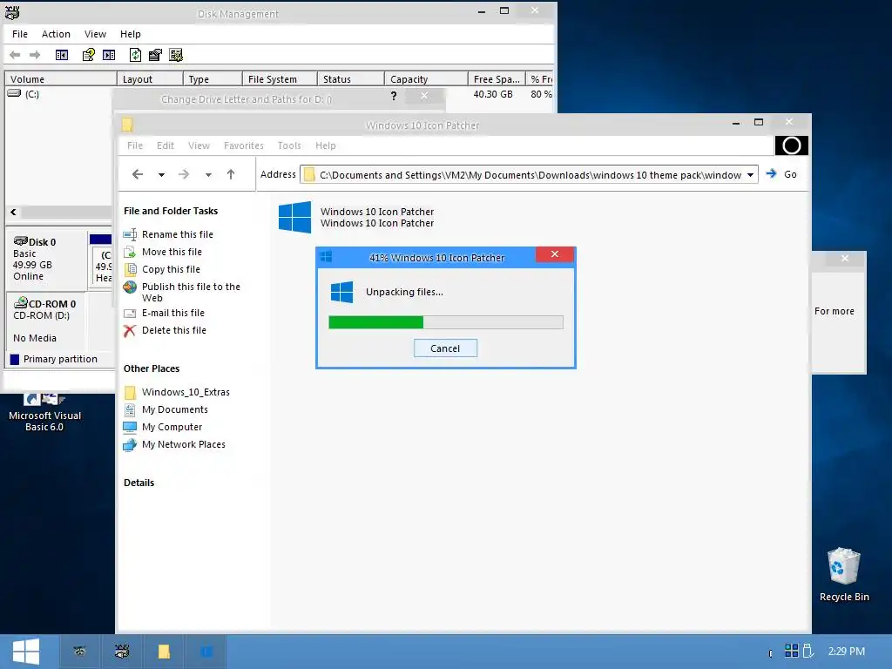
Task: Click the taskbar clock showing 2:29 PM
Action: (x=846, y=652)
